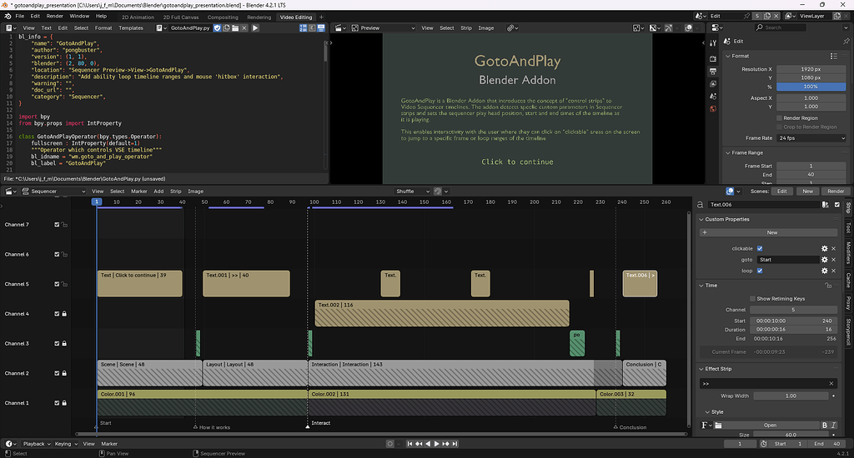Jump to the end frame

[x=455, y=444]
